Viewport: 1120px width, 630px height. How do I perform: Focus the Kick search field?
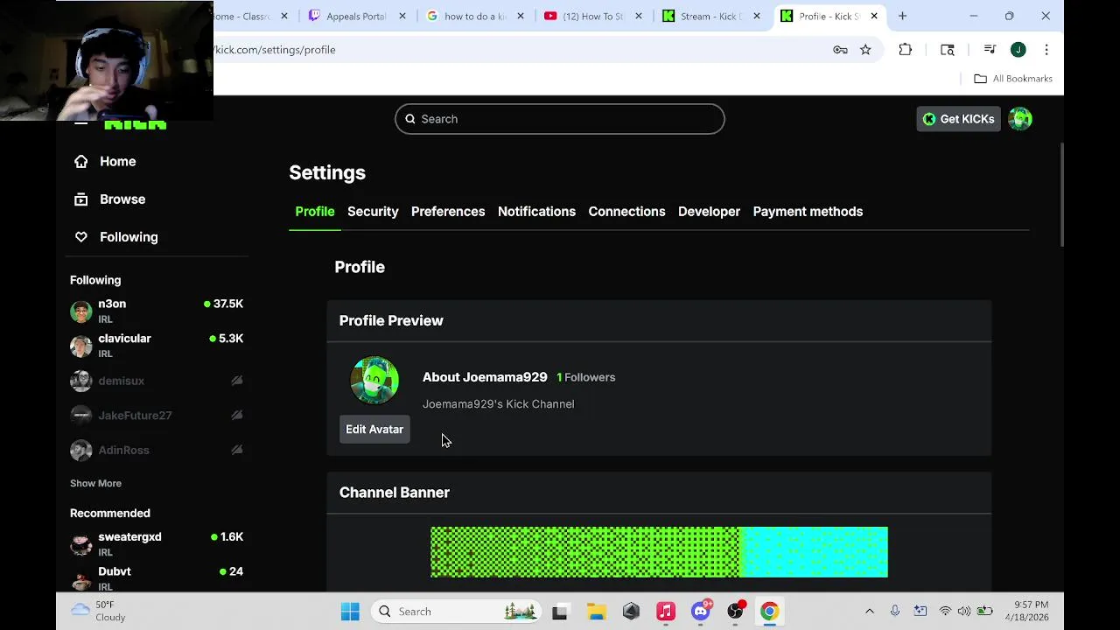tap(560, 119)
